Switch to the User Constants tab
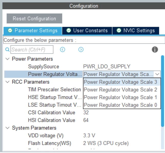Viewport: 165px width, 153px height. (87, 31)
